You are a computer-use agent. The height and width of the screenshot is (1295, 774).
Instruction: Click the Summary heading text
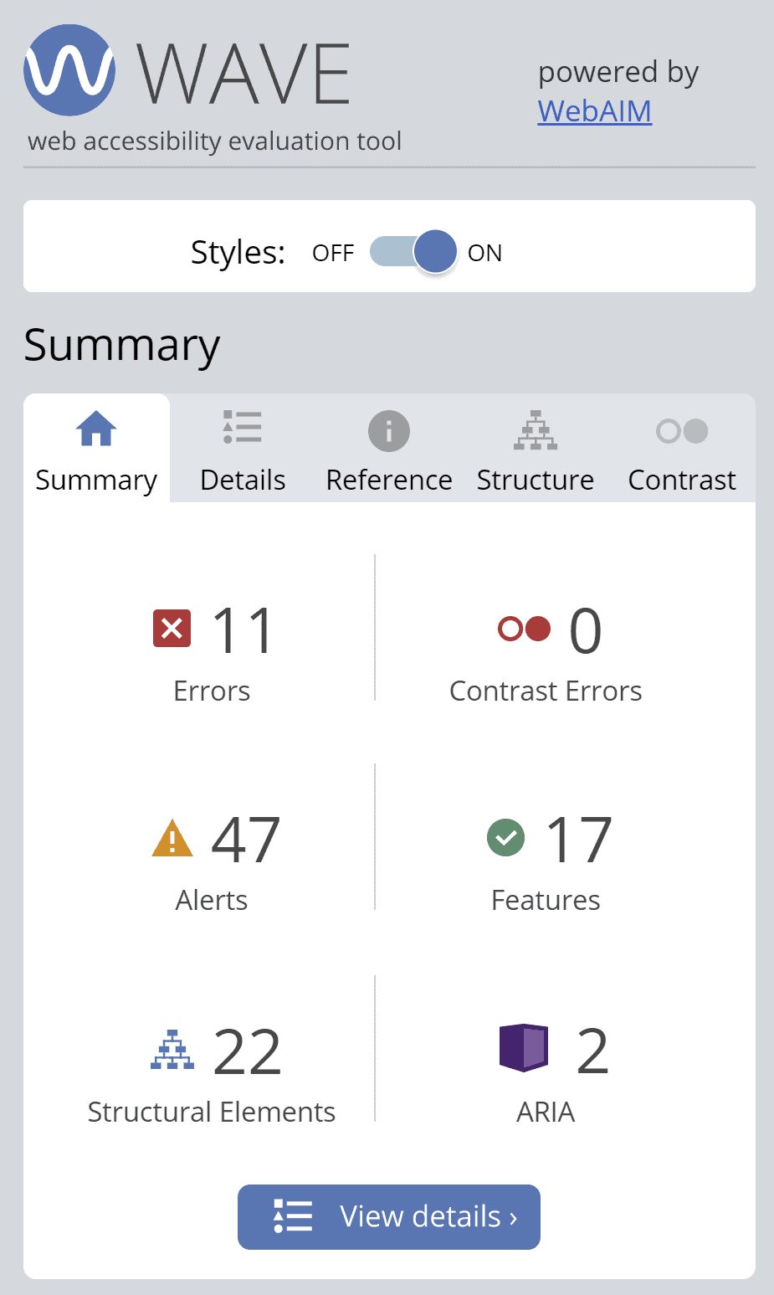point(122,345)
